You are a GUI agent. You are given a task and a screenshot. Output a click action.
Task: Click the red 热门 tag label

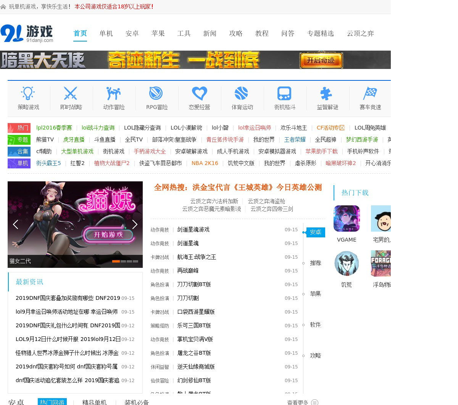19,128
